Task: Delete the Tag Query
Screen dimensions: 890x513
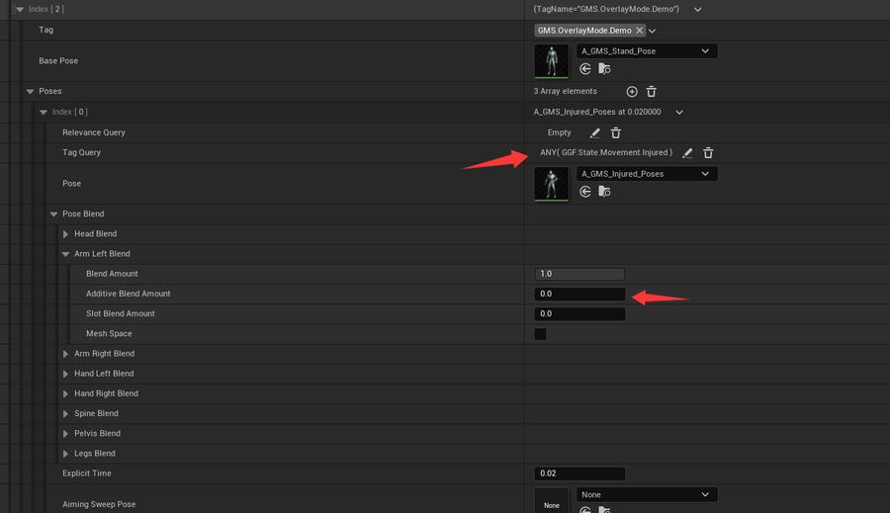Action: point(708,152)
